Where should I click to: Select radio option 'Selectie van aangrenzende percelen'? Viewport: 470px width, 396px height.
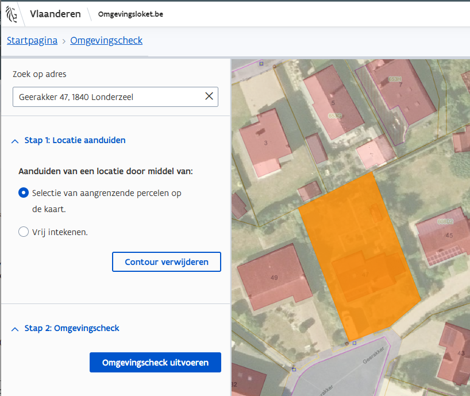23,193
